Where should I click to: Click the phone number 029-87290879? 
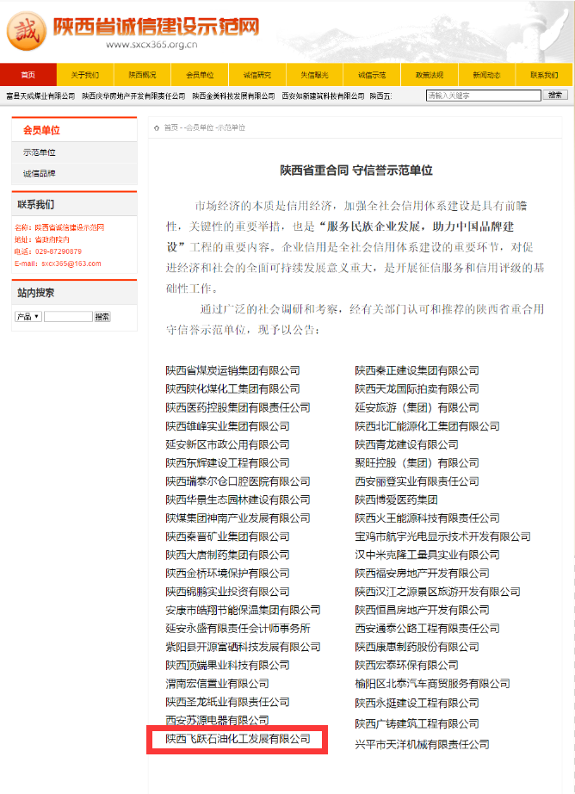[59, 251]
